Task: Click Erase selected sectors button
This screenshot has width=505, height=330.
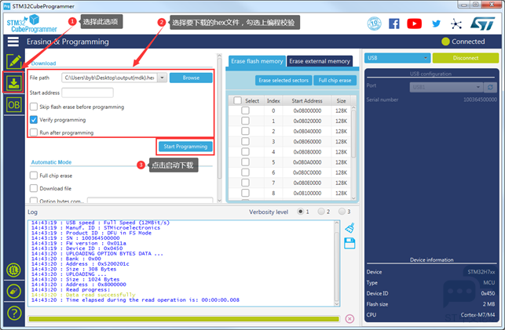Action: point(284,80)
